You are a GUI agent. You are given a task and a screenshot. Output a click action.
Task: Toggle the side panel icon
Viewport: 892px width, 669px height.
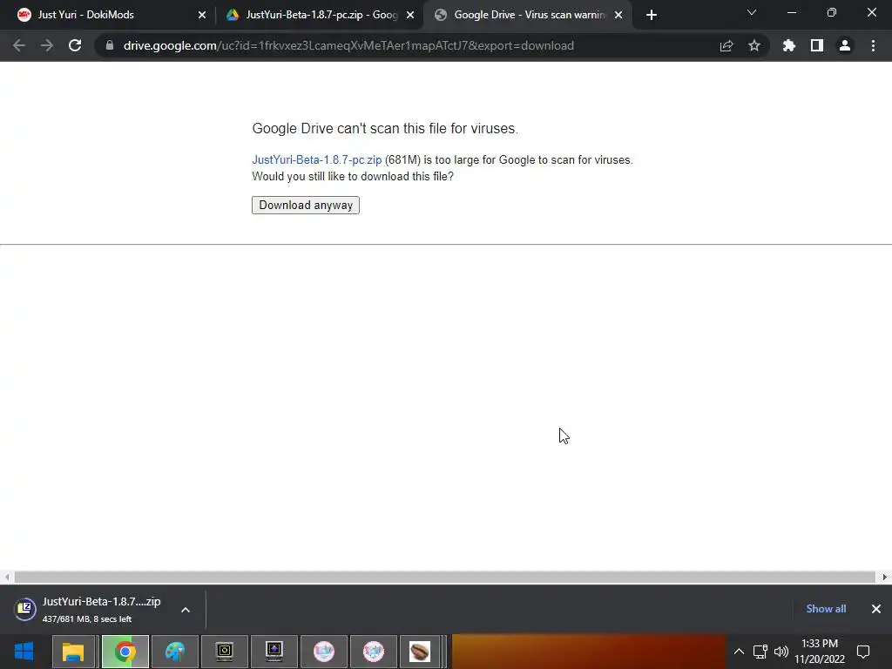pyautogui.click(x=817, y=45)
